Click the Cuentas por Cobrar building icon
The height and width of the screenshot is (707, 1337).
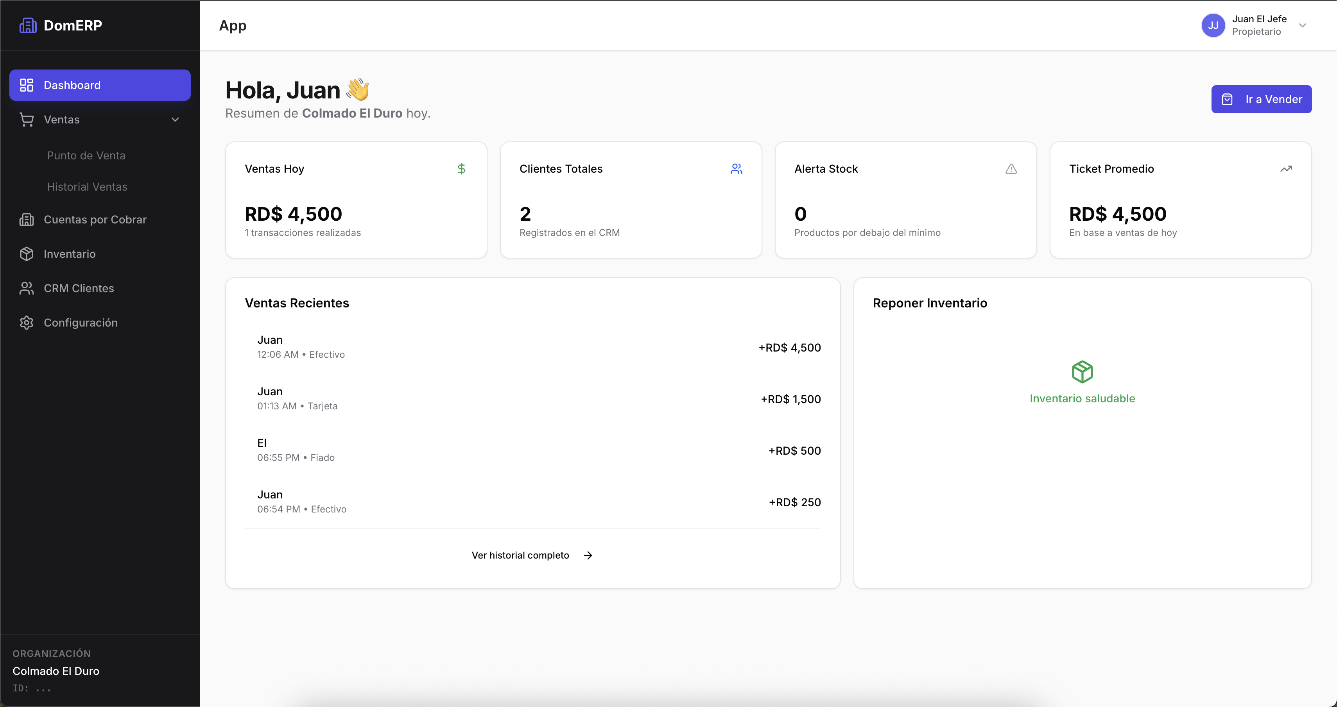point(27,220)
